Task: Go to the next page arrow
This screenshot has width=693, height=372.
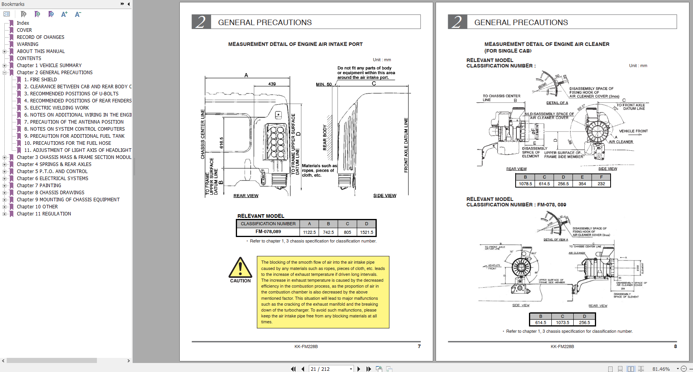Action: click(359, 369)
